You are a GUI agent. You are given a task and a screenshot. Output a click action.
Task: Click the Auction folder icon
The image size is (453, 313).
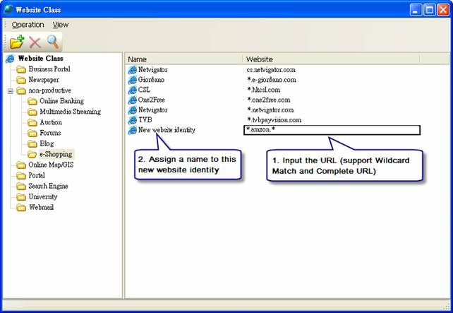pos(32,123)
